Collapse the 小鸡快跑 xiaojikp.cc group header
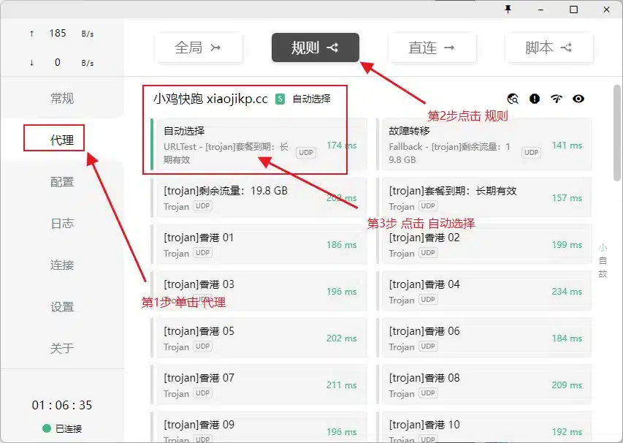This screenshot has height=443, width=623. pos(210,99)
